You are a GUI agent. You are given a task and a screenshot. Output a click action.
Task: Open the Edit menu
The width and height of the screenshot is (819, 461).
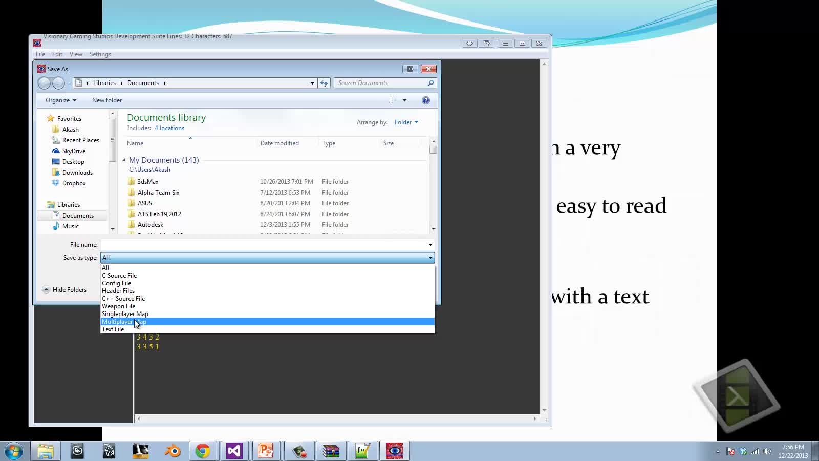pos(57,54)
